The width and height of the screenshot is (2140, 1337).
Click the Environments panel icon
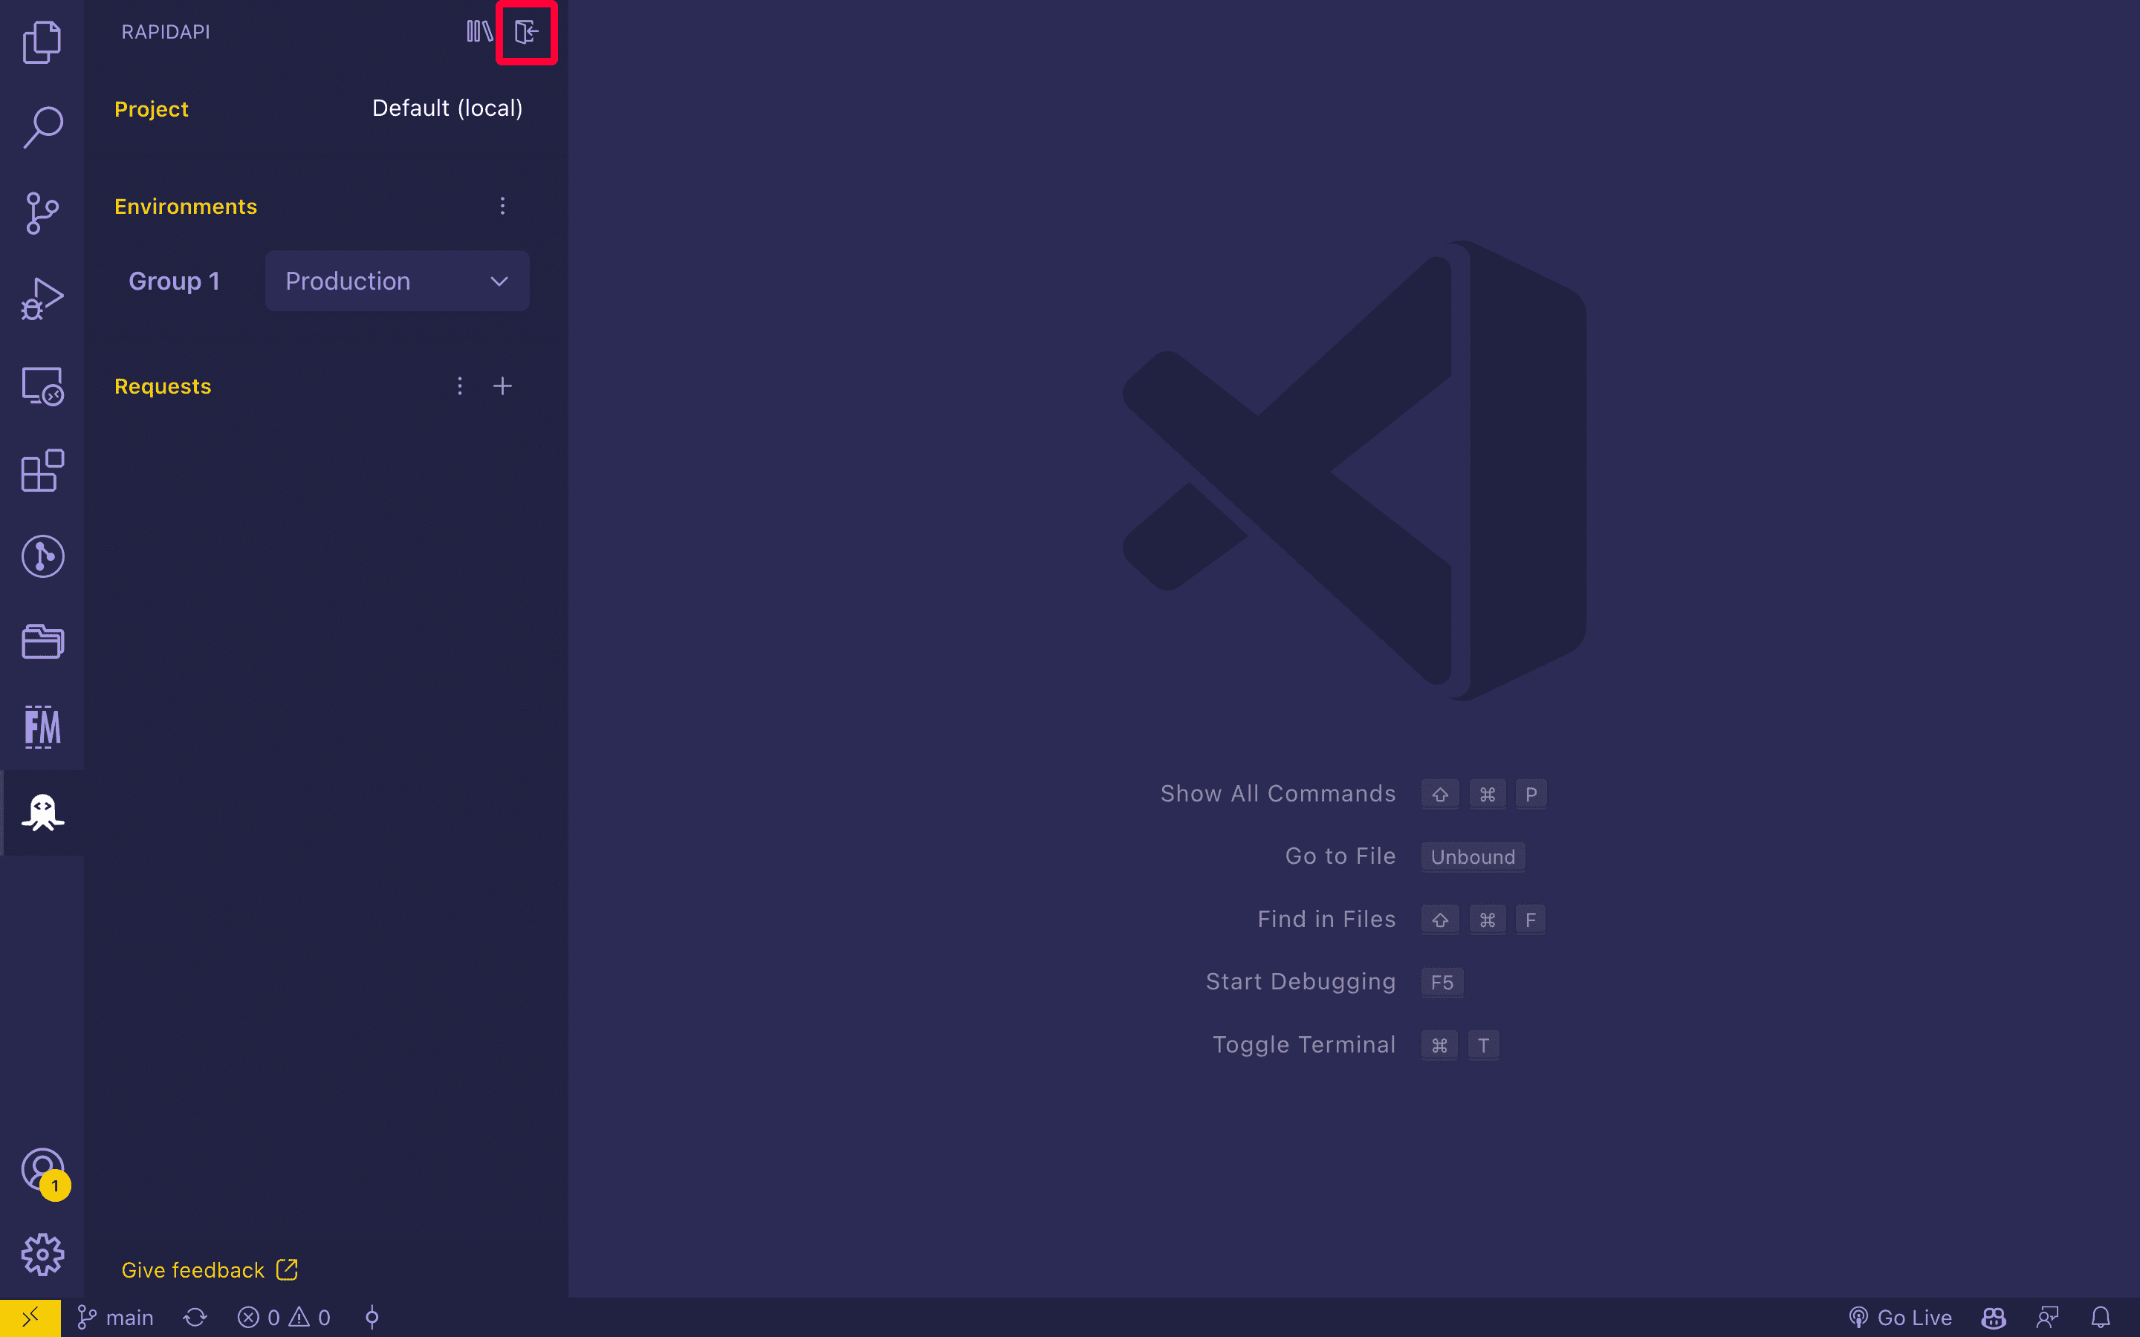click(x=525, y=30)
